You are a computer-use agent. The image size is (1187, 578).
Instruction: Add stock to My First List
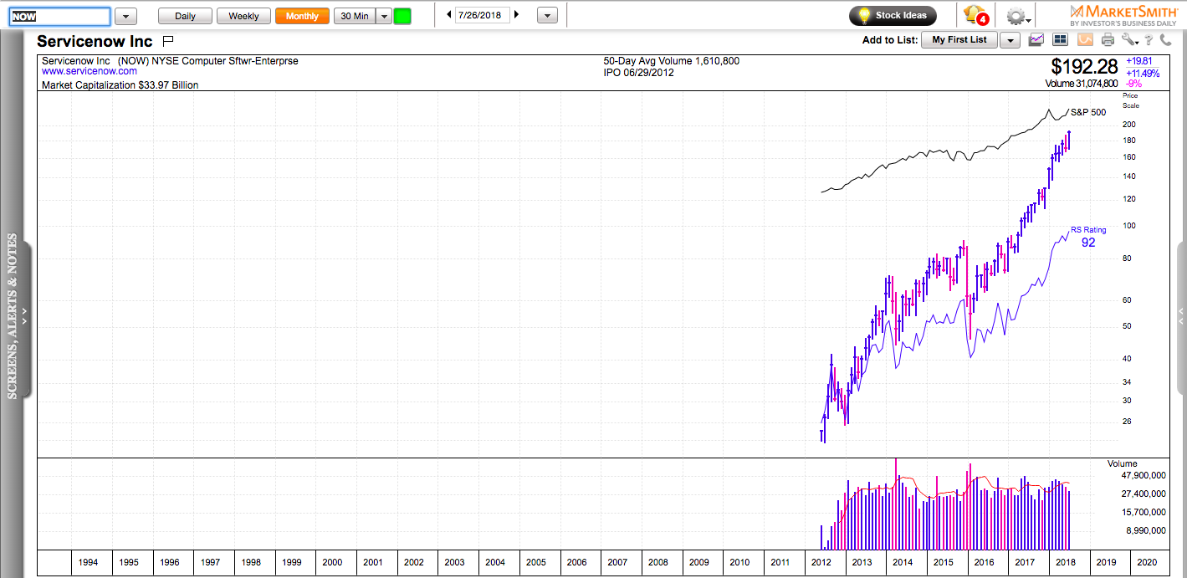959,40
